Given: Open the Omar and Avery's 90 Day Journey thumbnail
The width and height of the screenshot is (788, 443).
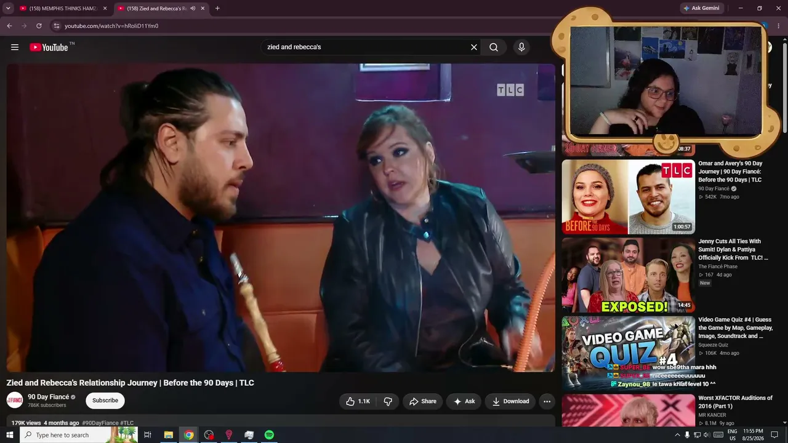Looking at the screenshot, I should pyautogui.click(x=628, y=197).
